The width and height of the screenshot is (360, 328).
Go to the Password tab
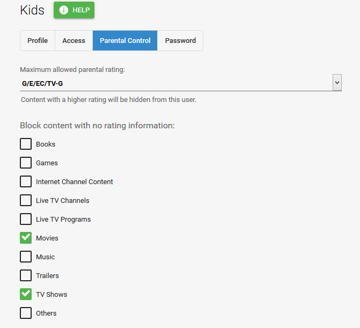click(x=180, y=41)
